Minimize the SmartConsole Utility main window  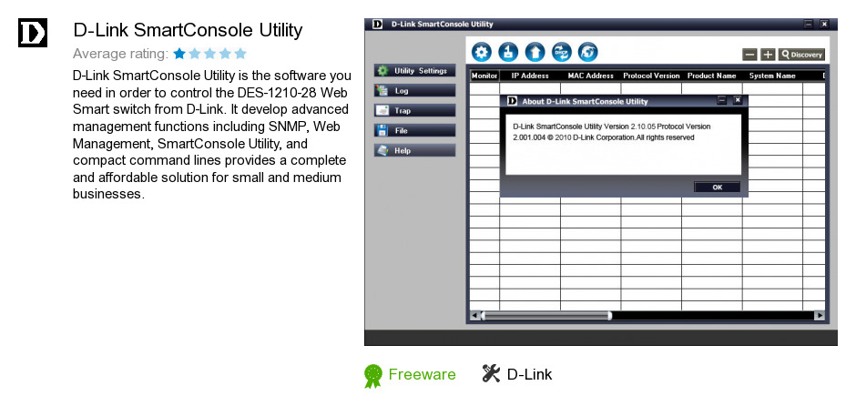(x=809, y=24)
